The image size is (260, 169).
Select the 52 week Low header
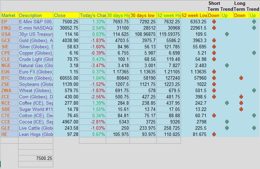tap(194, 15)
